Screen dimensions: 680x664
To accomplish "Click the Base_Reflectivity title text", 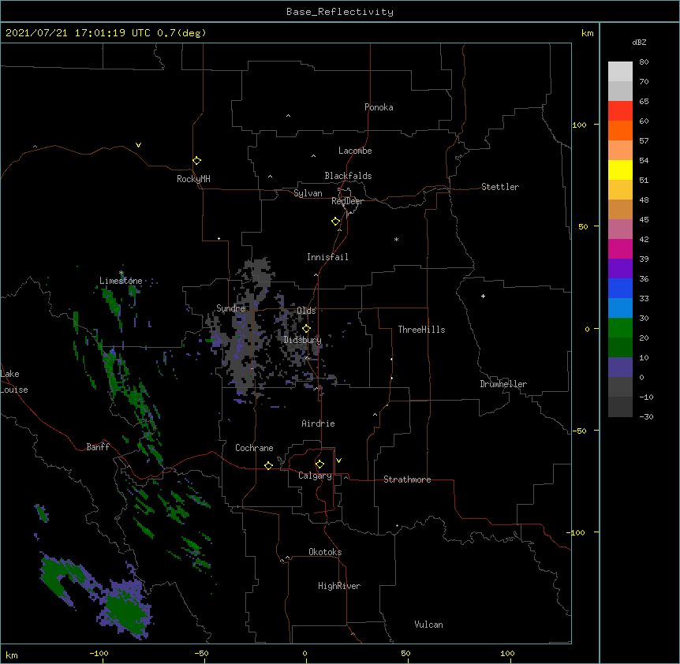I will tap(340, 12).
